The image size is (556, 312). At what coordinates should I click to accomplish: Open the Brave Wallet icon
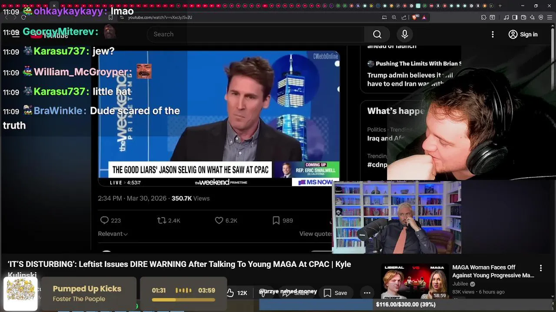[x=523, y=17]
